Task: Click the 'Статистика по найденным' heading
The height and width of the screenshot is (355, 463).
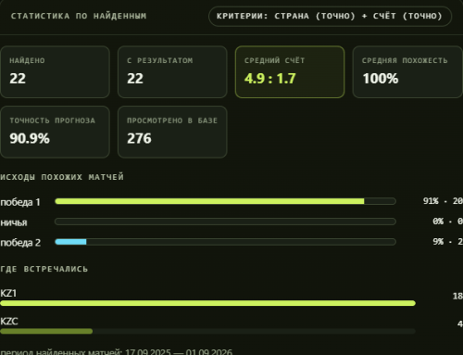Action: tap(79, 16)
